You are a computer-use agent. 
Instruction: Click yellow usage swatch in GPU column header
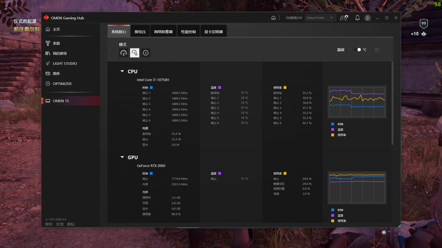(285, 174)
